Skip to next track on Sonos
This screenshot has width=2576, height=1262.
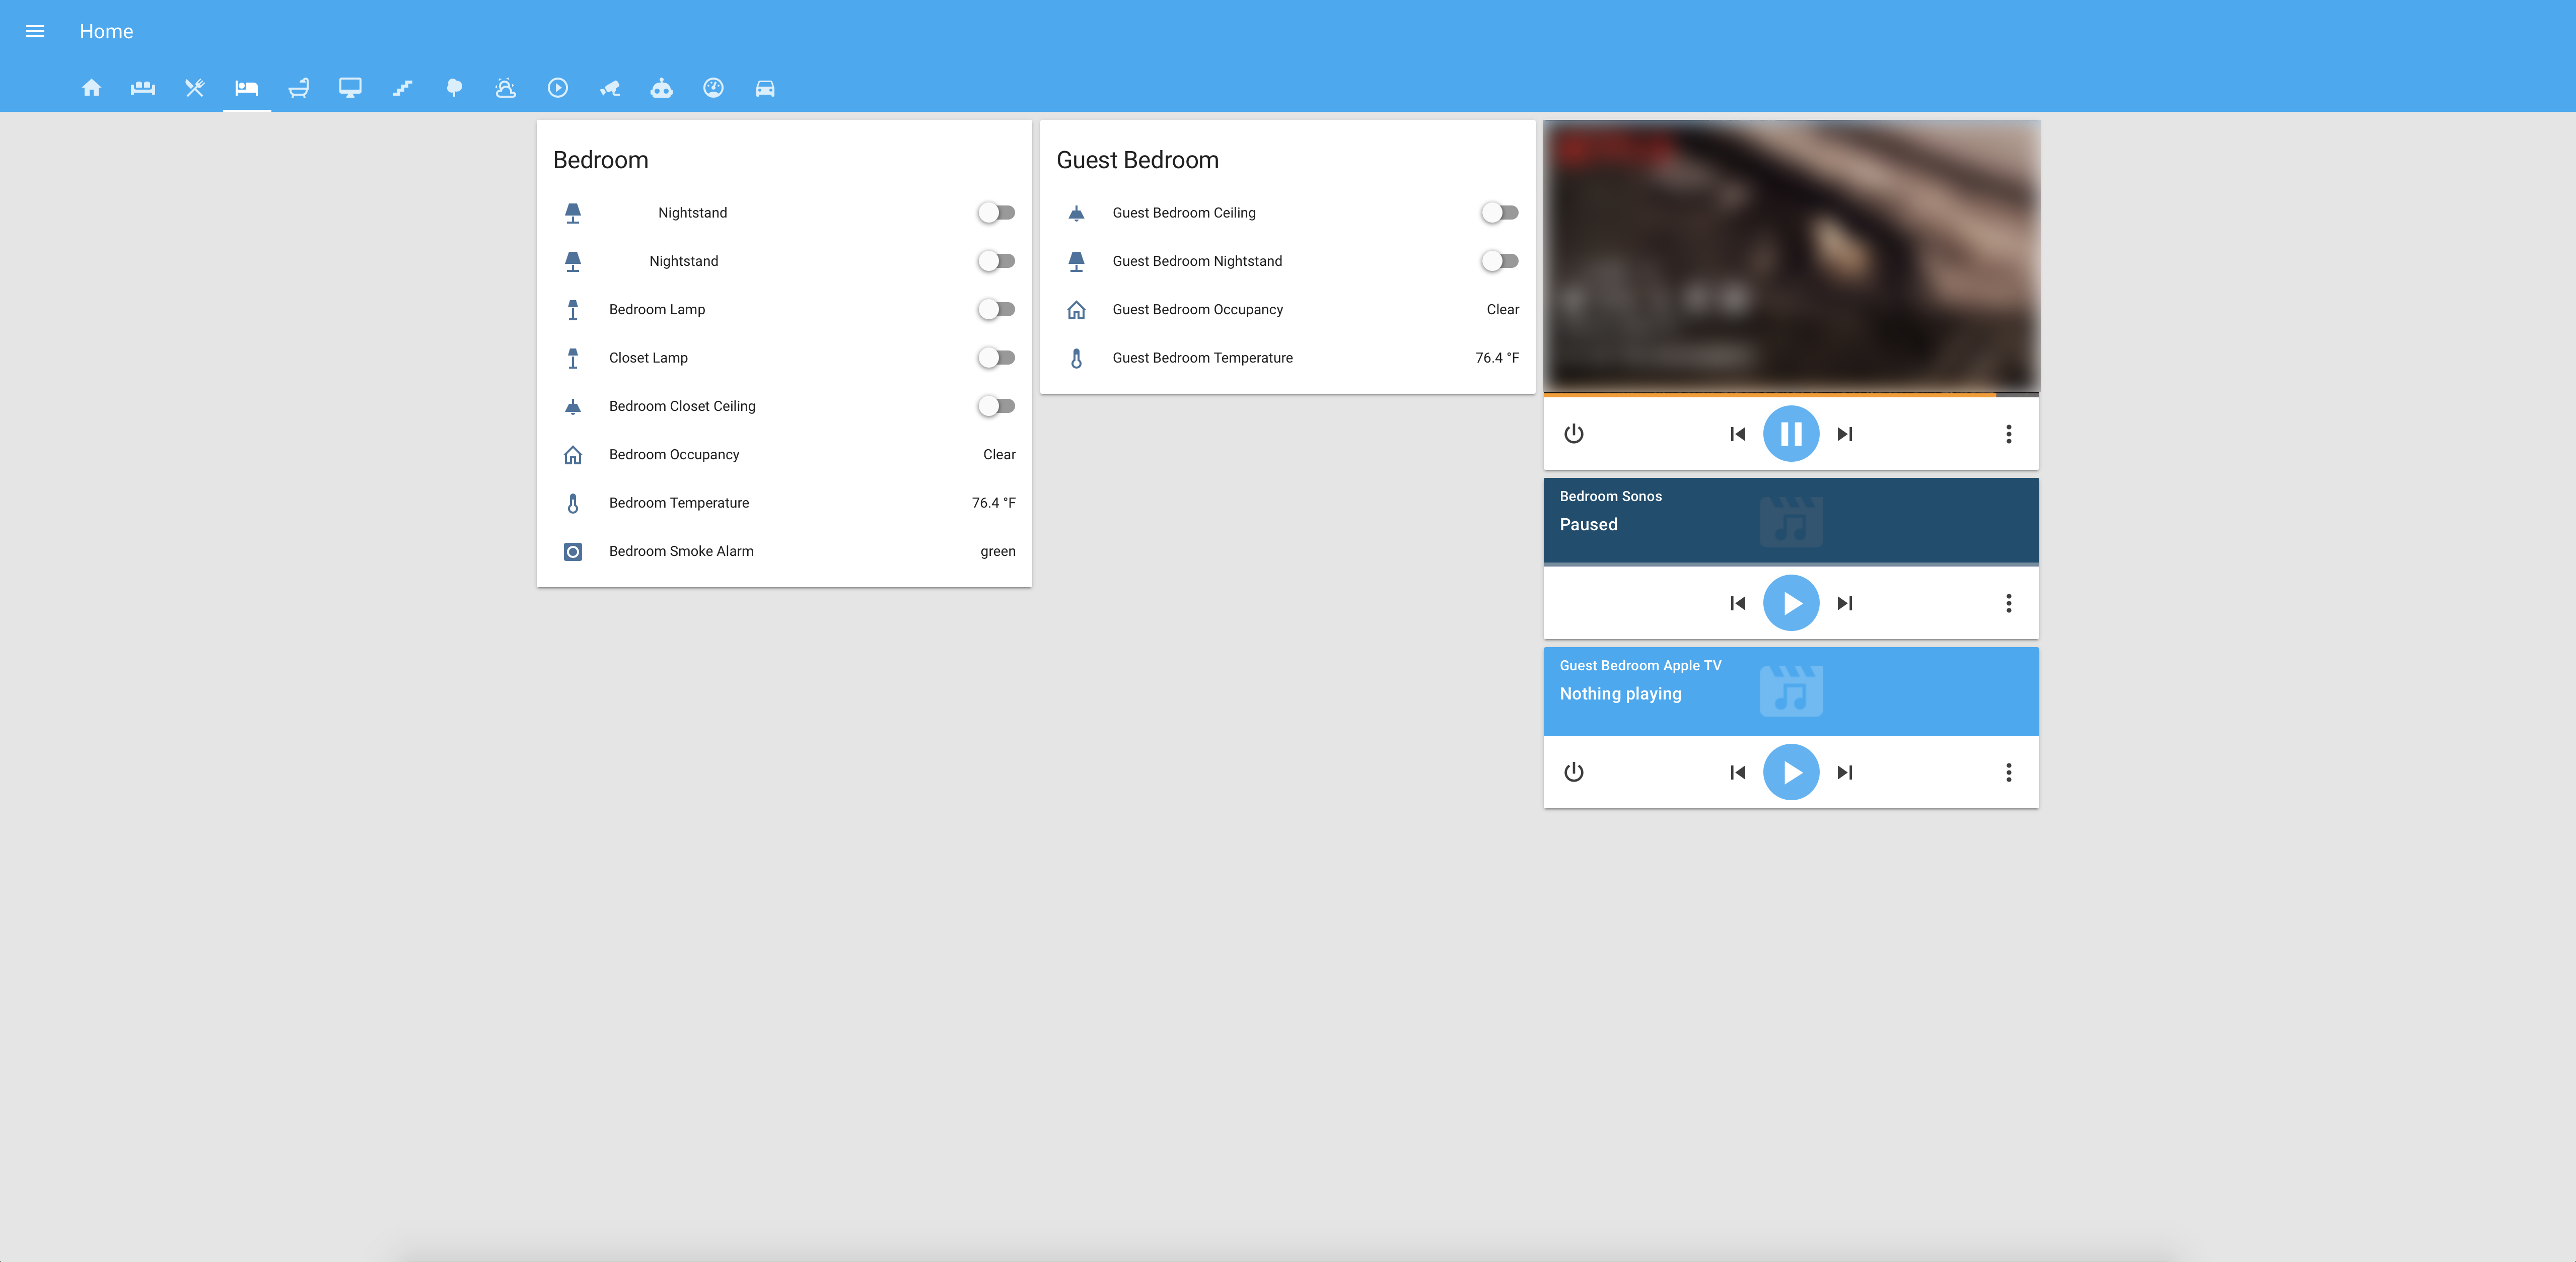(1844, 603)
